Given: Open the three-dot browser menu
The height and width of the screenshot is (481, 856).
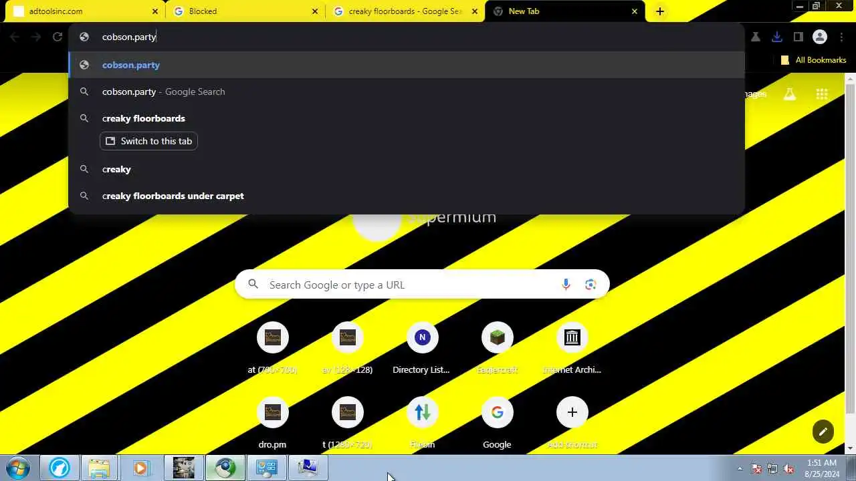Looking at the screenshot, I should click(841, 37).
